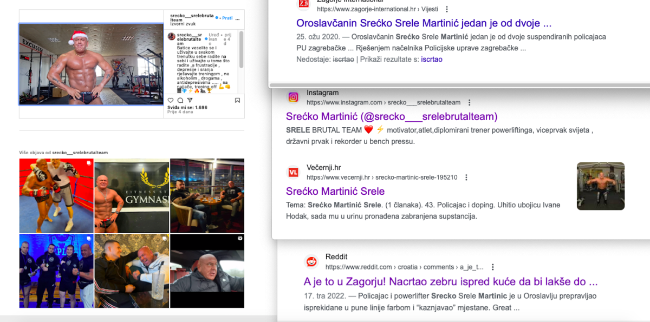The width and height of the screenshot is (650, 322).
Task: Click the instagram.com breadcrumb URL text
Action: click(x=383, y=102)
